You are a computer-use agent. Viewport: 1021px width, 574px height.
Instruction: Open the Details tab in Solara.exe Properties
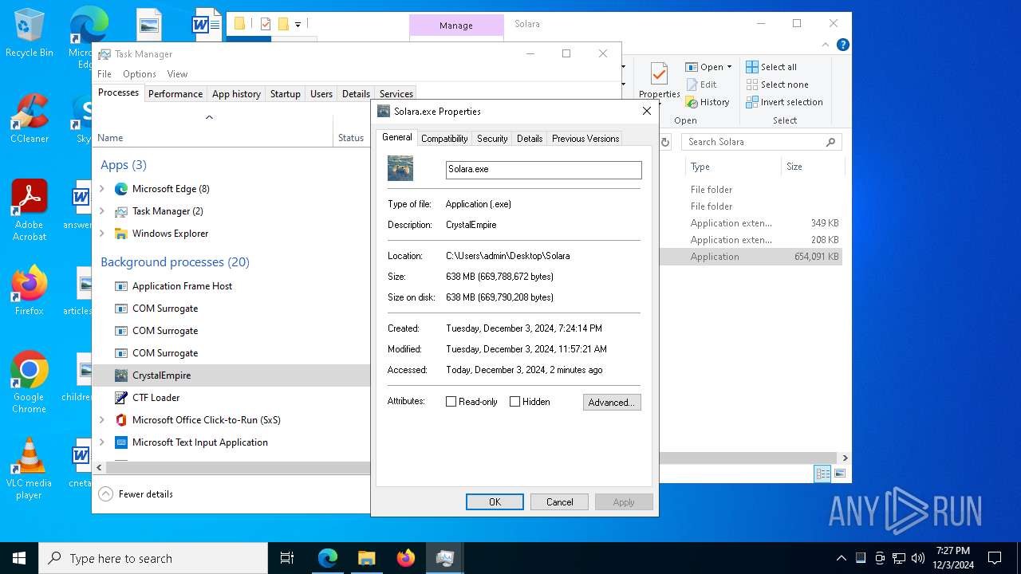click(530, 139)
